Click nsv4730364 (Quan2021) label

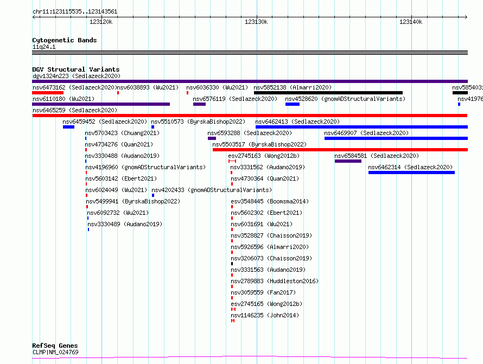(265, 178)
